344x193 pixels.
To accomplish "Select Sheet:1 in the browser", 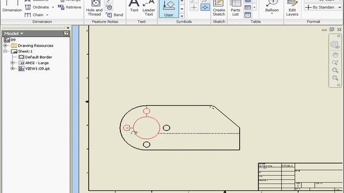I will point(21,51).
